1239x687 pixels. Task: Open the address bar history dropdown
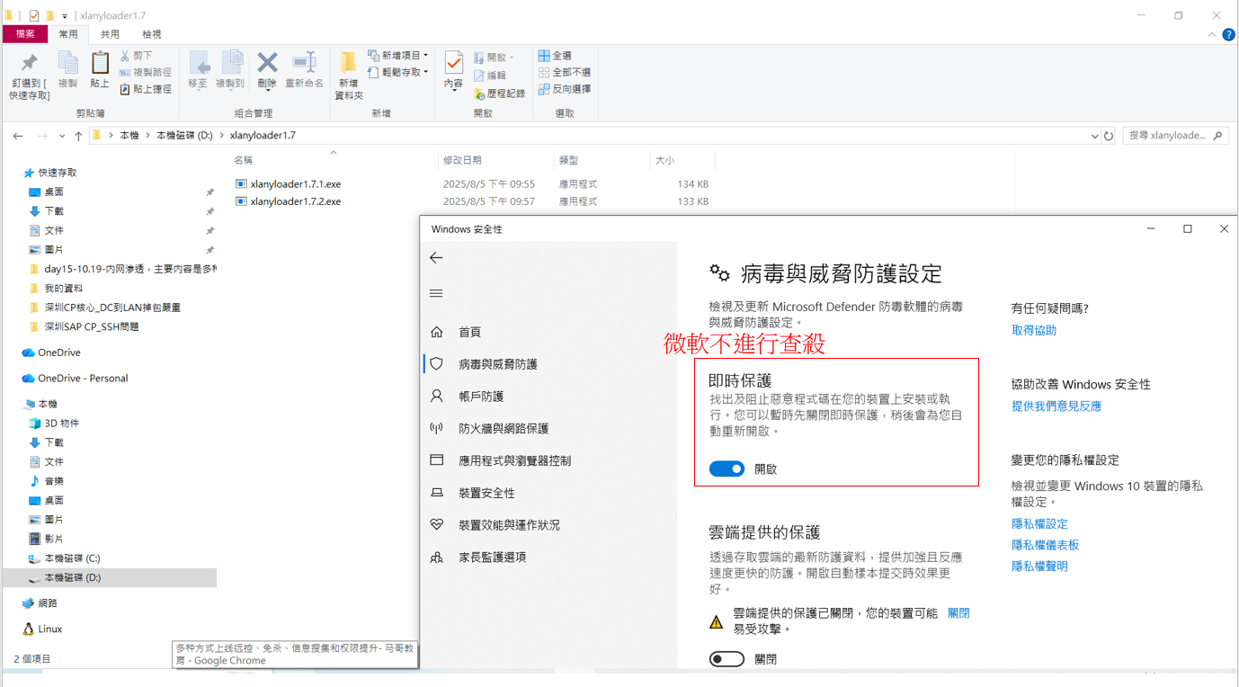pyautogui.click(x=1094, y=136)
